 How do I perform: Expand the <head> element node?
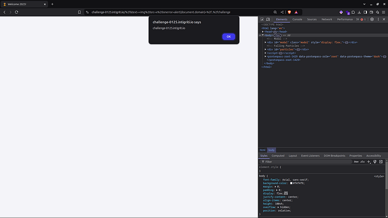click(x=263, y=32)
